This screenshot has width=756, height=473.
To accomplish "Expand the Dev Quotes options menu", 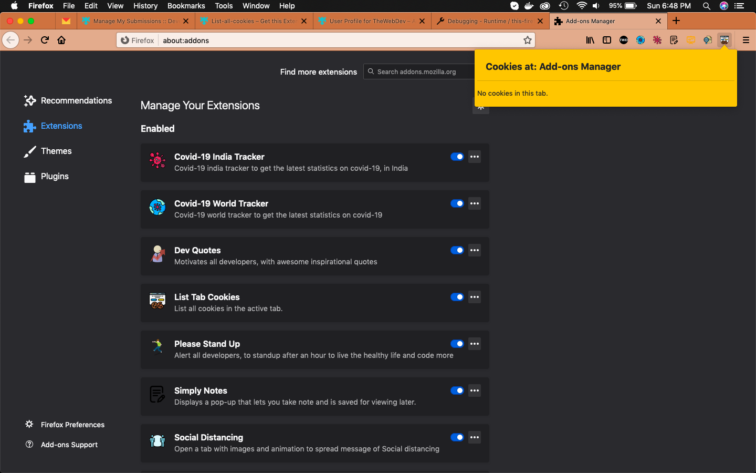I will click(475, 250).
